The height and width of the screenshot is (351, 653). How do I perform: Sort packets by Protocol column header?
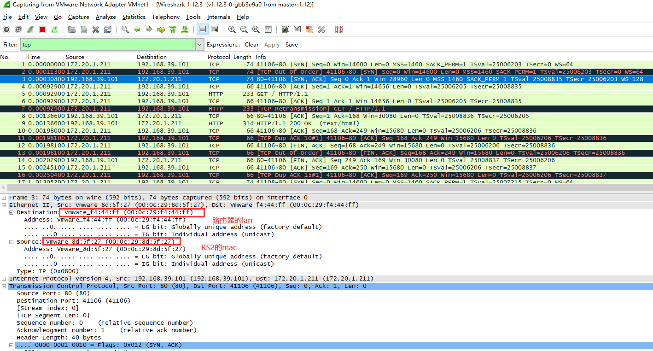(x=219, y=57)
